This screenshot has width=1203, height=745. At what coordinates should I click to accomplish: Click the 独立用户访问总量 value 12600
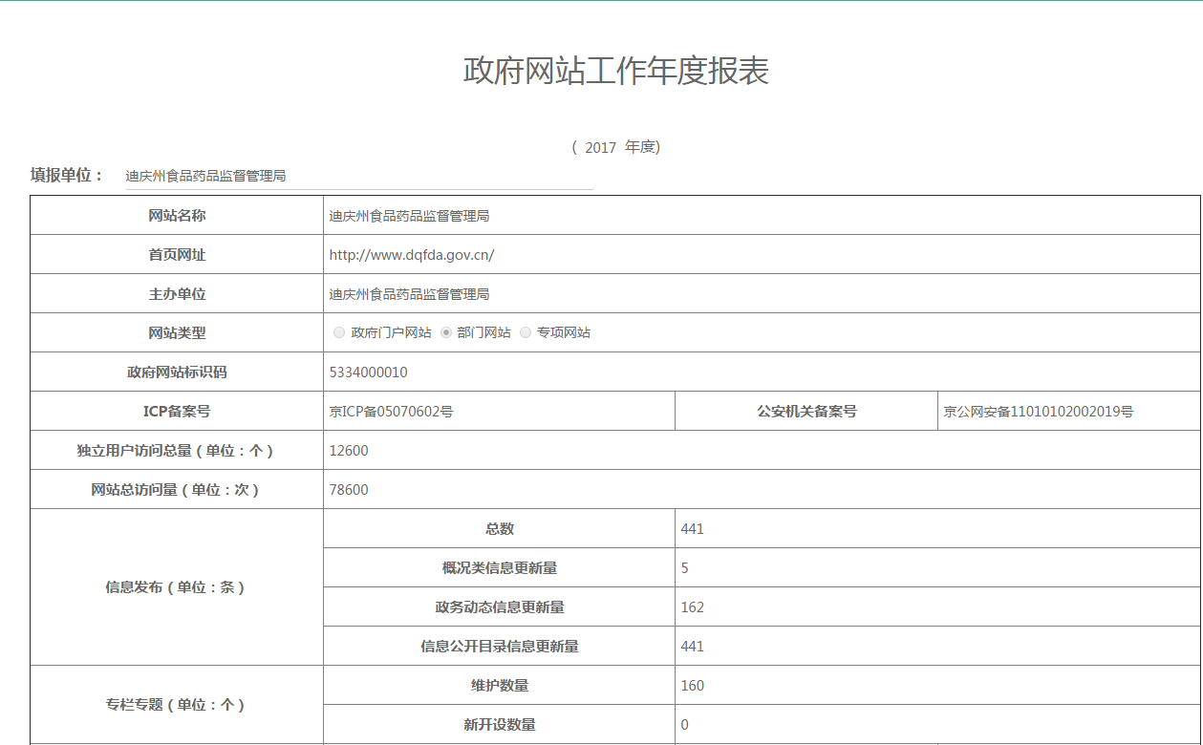tap(349, 451)
